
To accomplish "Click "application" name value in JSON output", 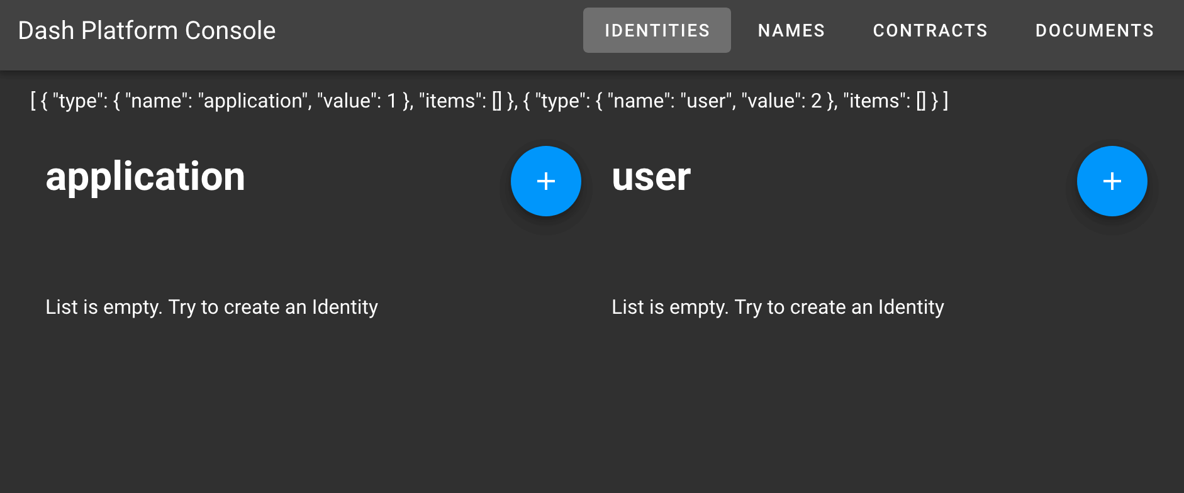I will pyautogui.click(x=253, y=101).
